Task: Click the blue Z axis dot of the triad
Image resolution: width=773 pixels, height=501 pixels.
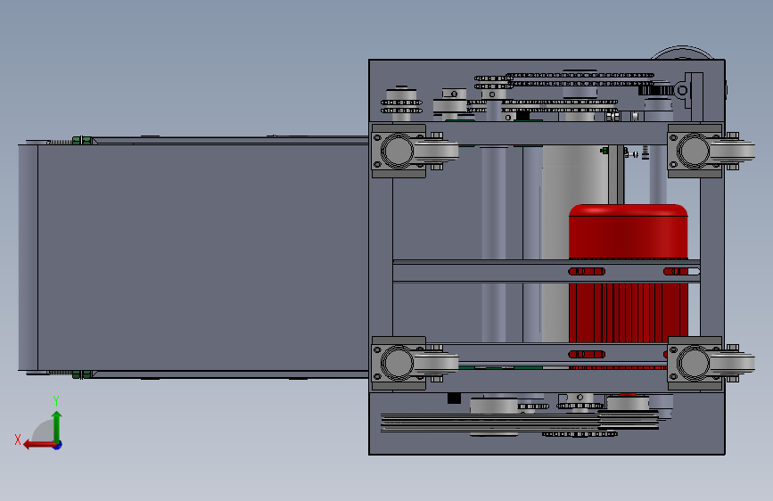Action: pyautogui.click(x=58, y=445)
